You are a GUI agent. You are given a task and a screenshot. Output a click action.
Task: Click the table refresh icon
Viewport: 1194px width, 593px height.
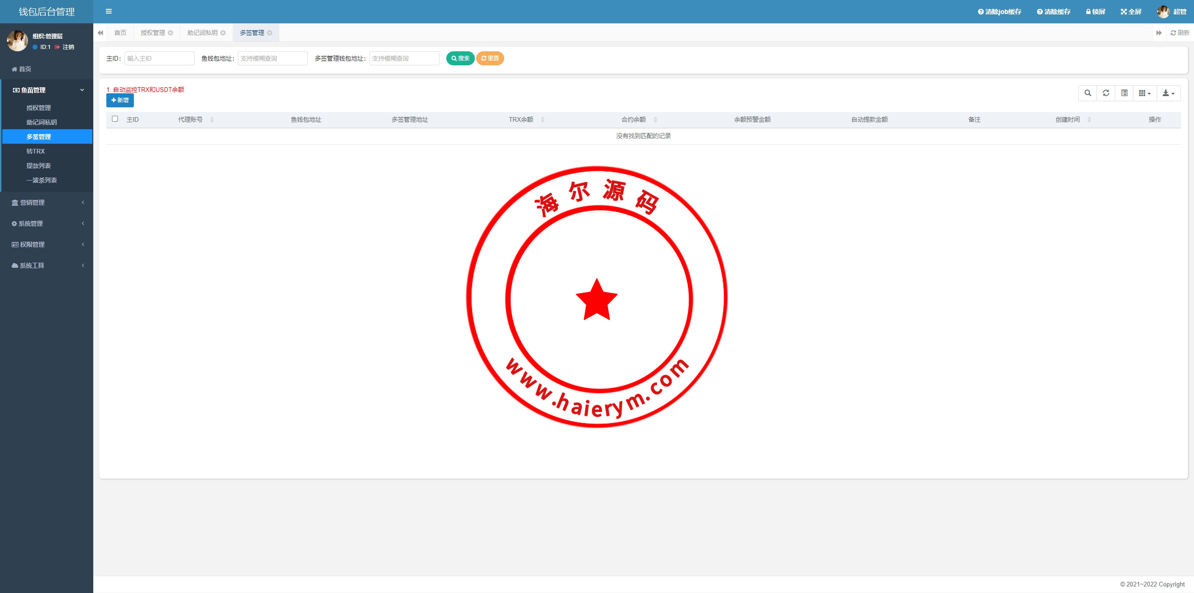pos(1106,93)
